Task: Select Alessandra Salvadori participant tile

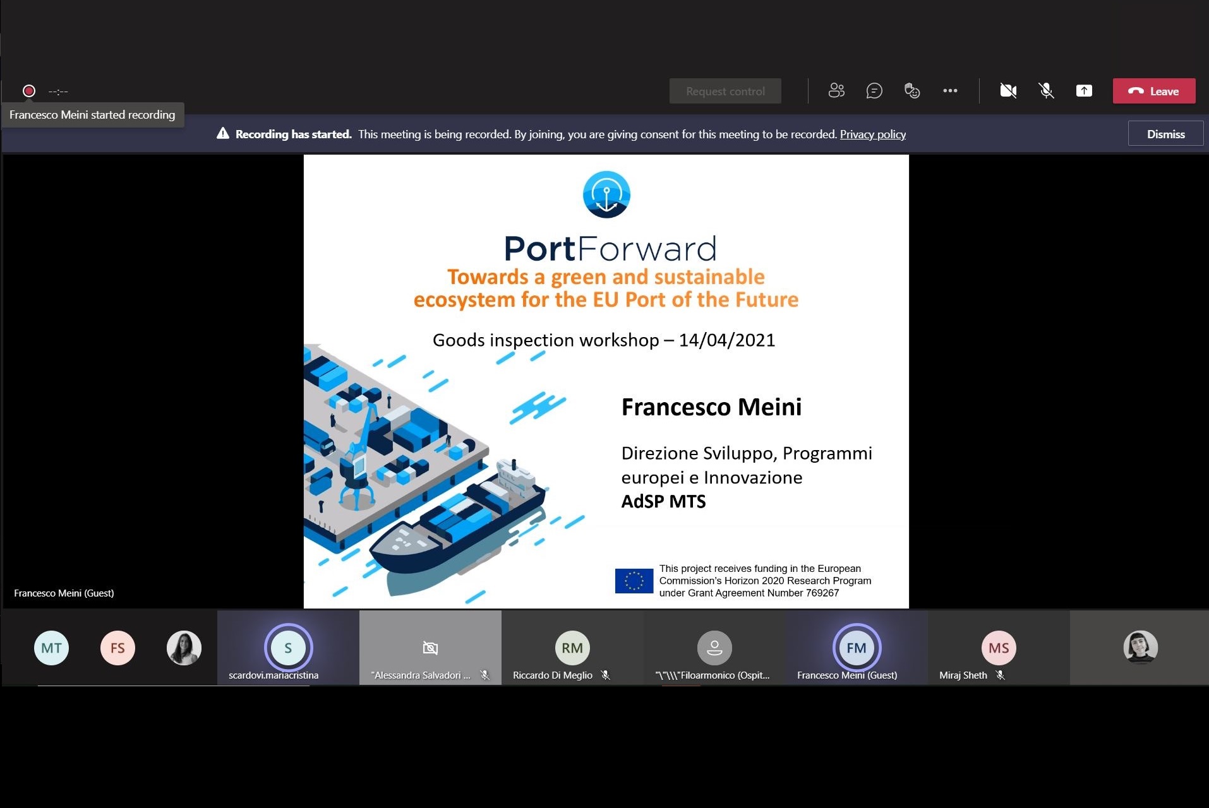Action: pyautogui.click(x=430, y=648)
